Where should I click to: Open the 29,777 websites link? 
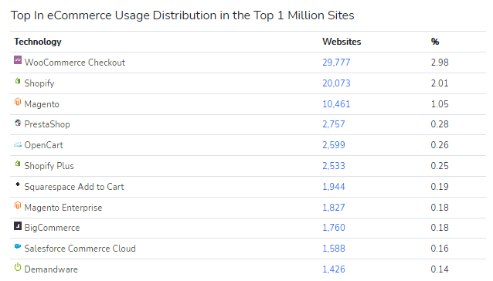coord(336,63)
